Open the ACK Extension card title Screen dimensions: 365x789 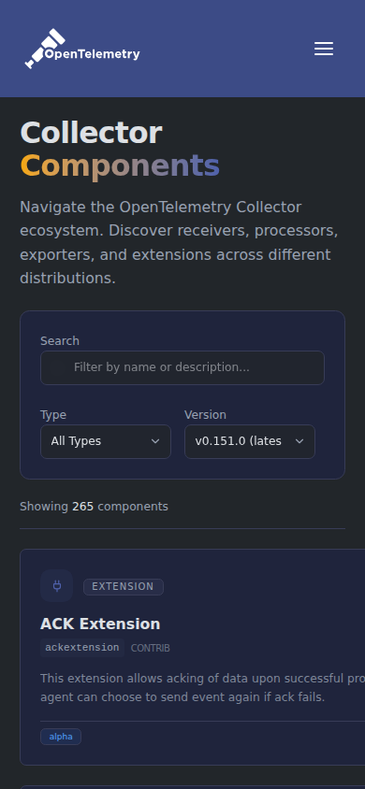[x=100, y=624]
